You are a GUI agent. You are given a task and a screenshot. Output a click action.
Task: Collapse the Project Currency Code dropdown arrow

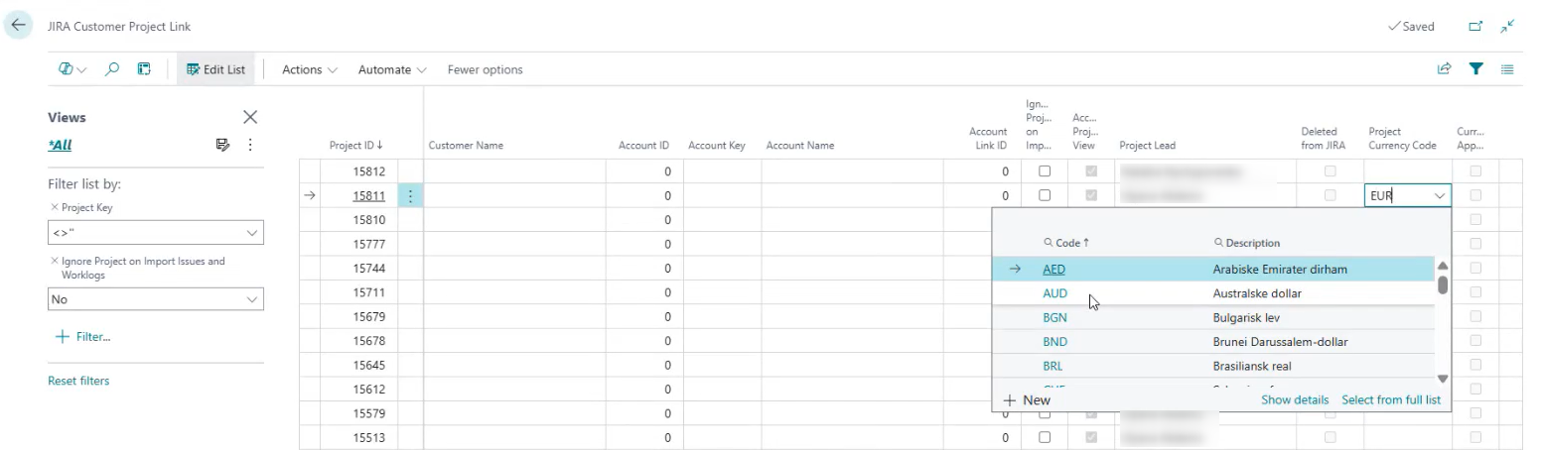coord(1440,196)
